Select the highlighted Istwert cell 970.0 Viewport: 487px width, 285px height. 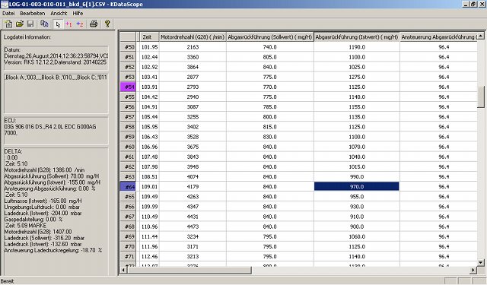(357, 187)
